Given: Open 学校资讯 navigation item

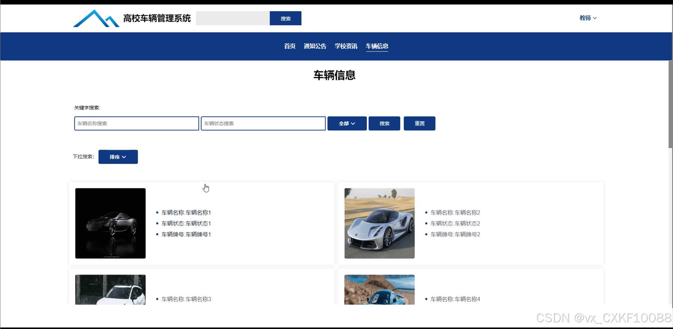Looking at the screenshot, I should coord(346,46).
